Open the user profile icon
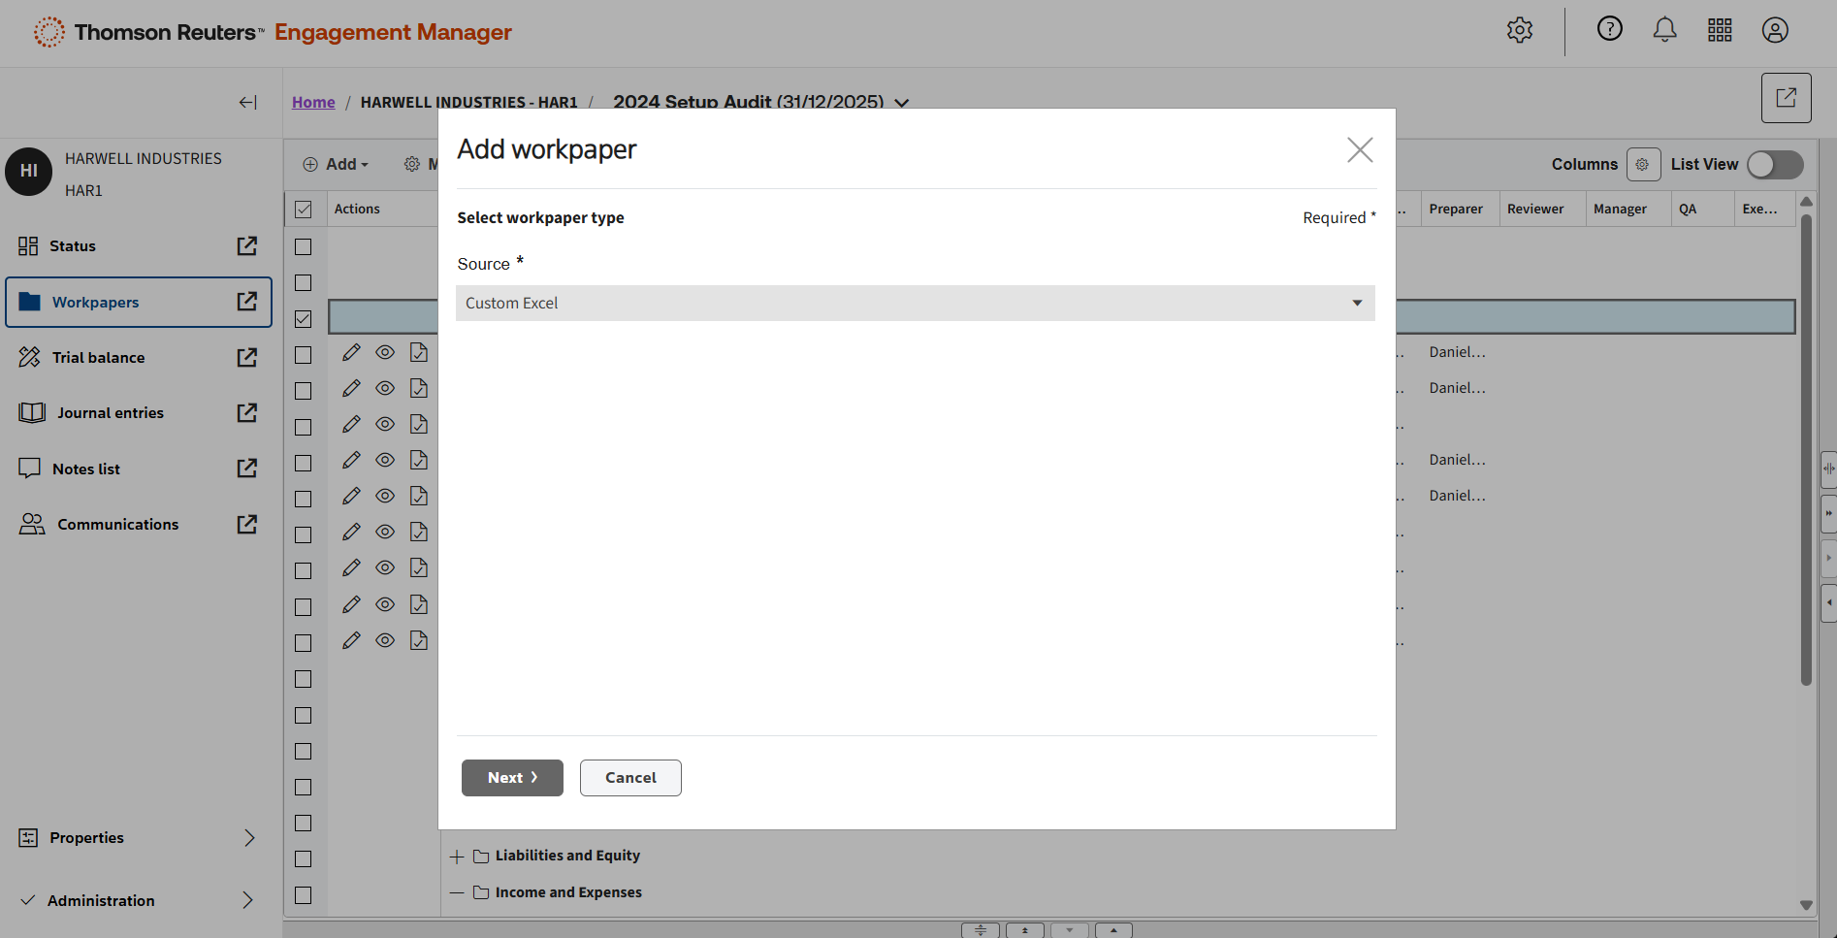 pos(1775,30)
